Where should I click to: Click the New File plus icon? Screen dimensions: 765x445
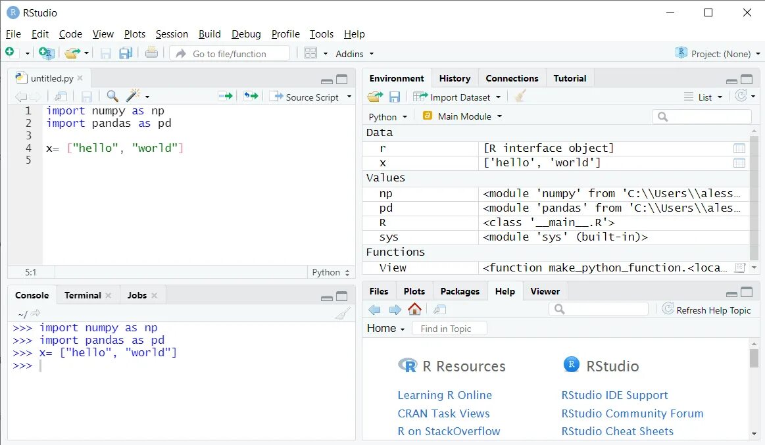point(10,52)
